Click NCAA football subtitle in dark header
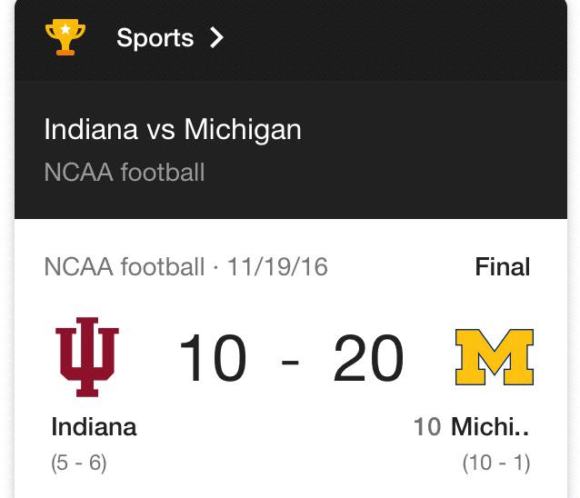 click(x=125, y=173)
